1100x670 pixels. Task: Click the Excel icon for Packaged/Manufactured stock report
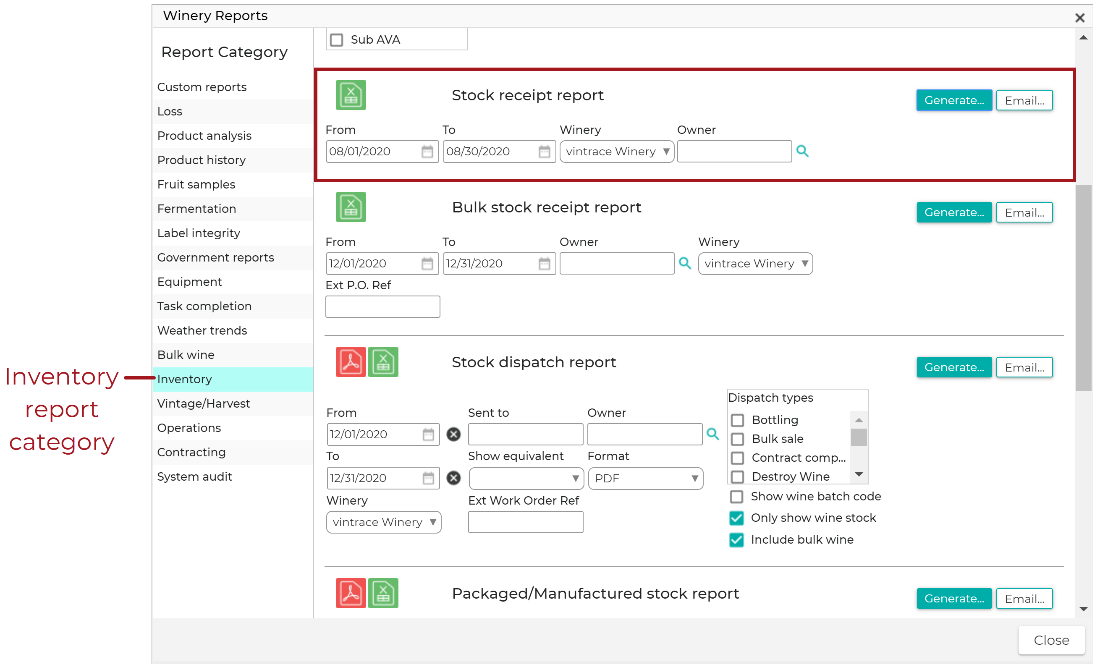(x=383, y=594)
